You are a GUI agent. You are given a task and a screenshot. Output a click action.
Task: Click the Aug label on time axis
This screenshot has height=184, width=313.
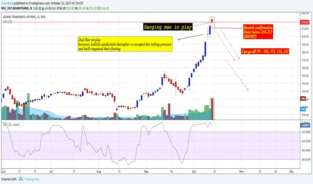99,172
